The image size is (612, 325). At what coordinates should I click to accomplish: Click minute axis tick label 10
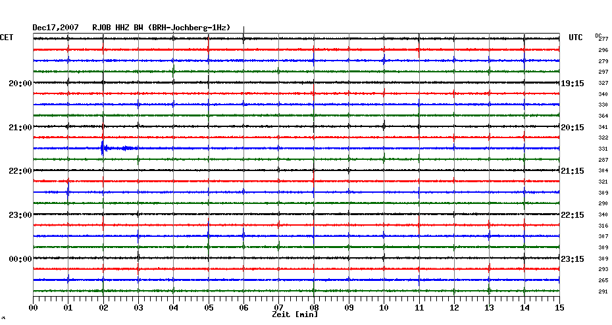pyautogui.click(x=384, y=308)
